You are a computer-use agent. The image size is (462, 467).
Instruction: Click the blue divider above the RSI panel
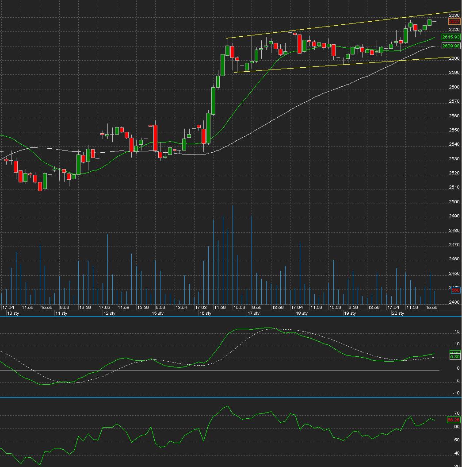(230, 398)
